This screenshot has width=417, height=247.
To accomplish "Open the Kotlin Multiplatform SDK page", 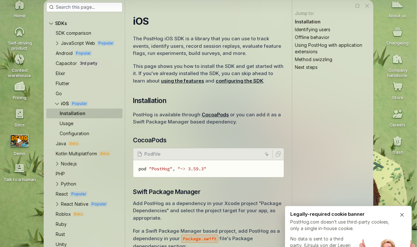I will 76,154.
